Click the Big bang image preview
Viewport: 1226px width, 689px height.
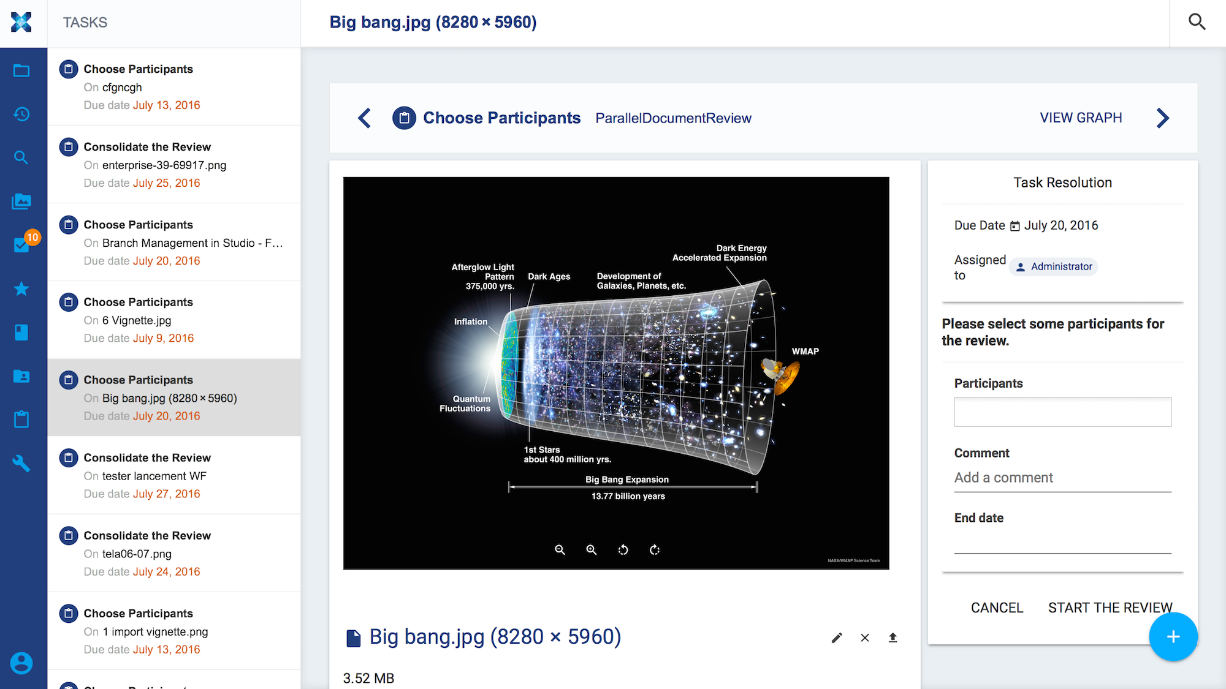pos(616,373)
